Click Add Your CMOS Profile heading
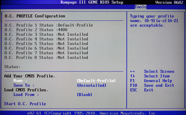The width and height of the screenshot is (186, 115). pyautogui.click(x=30, y=76)
